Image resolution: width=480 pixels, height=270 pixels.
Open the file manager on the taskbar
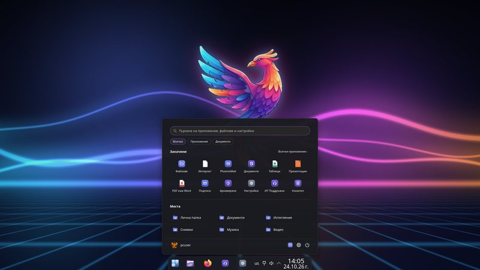coord(190,263)
